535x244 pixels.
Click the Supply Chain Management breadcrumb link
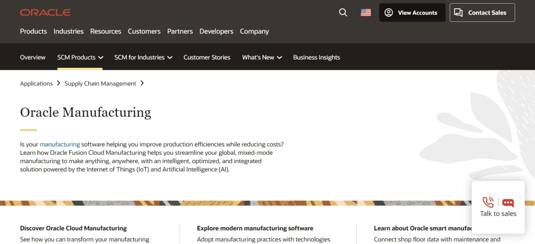(x=100, y=83)
